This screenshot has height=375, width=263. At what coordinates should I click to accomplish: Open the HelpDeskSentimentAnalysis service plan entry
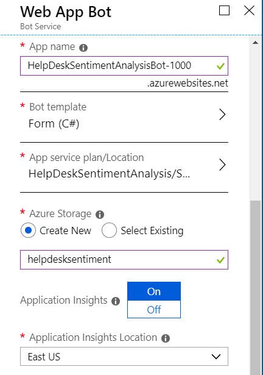[x=109, y=174]
